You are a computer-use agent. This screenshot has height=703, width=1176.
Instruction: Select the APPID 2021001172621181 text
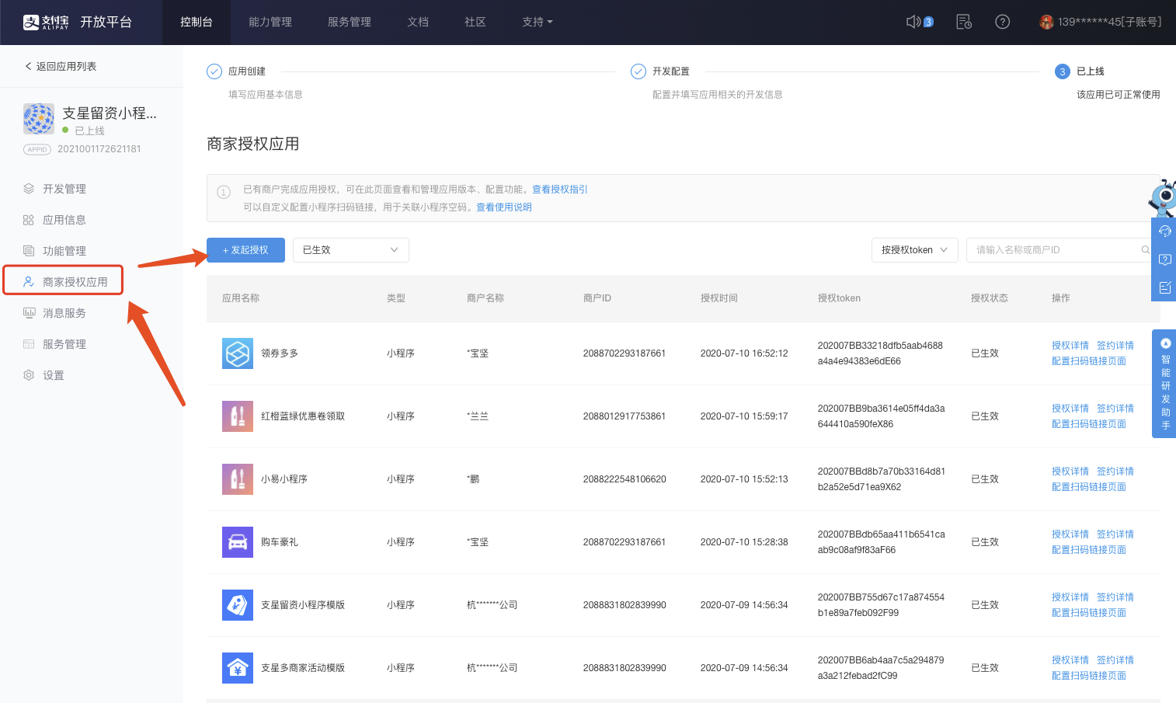[x=99, y=149]
